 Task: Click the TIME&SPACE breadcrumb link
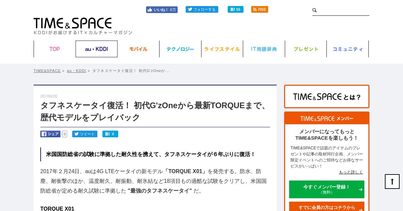point(47,71)
